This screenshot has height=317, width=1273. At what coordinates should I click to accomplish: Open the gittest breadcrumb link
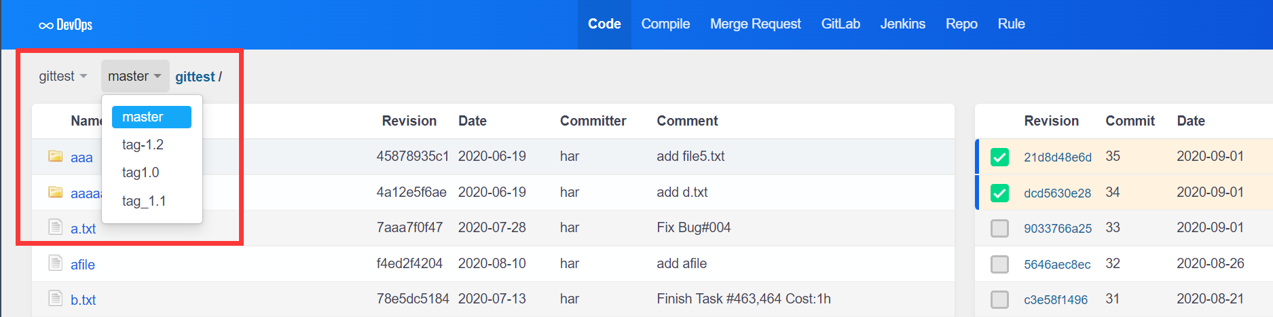click(x=195, y=77)
